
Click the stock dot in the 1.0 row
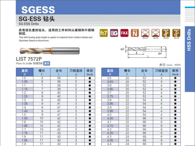pyautogui.click(x=90, y=78)
